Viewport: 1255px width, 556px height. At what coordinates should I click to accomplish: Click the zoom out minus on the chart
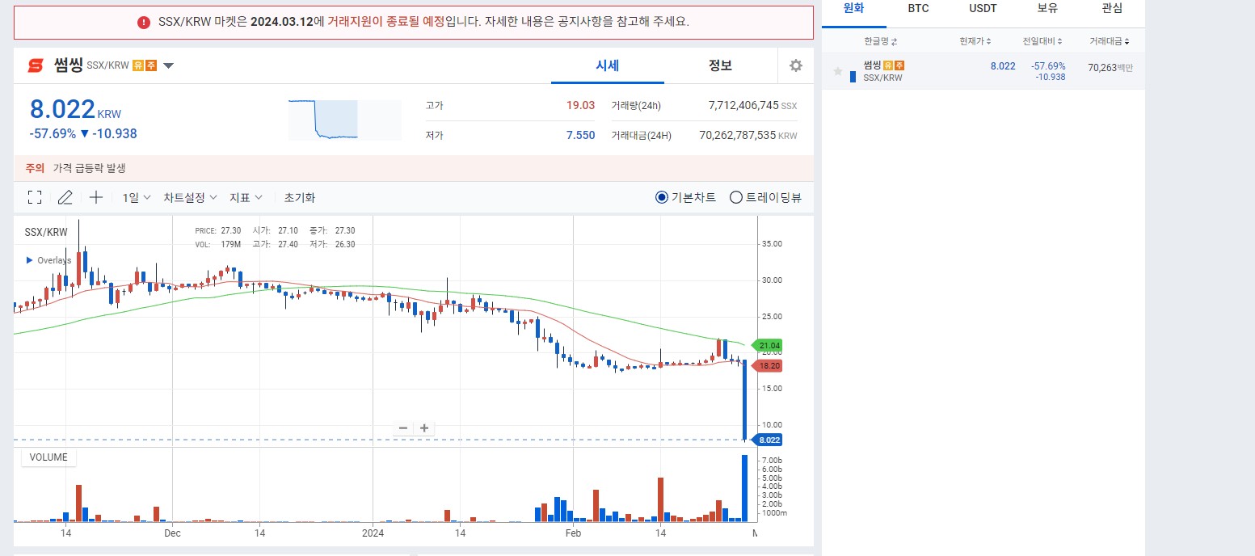(x=402, y=428)
